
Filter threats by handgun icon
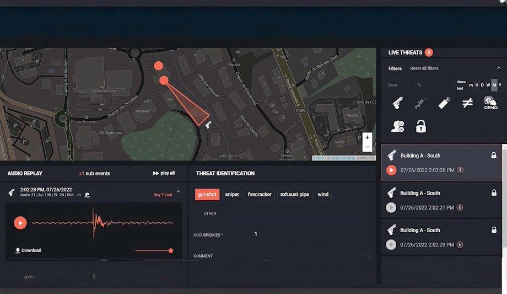(x=398, y=103)
